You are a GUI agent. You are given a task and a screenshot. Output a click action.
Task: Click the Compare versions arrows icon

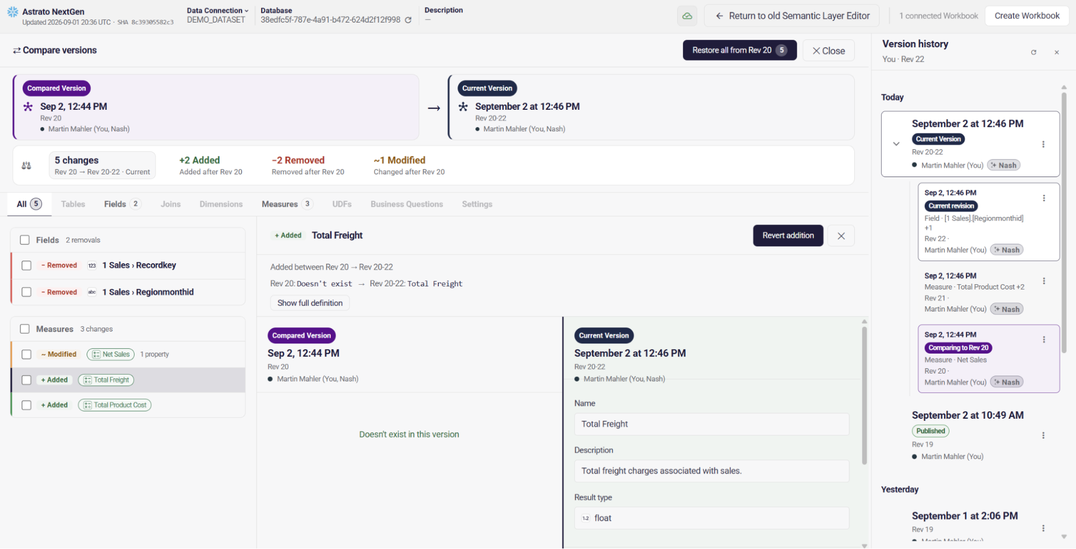tap(17, 51)
